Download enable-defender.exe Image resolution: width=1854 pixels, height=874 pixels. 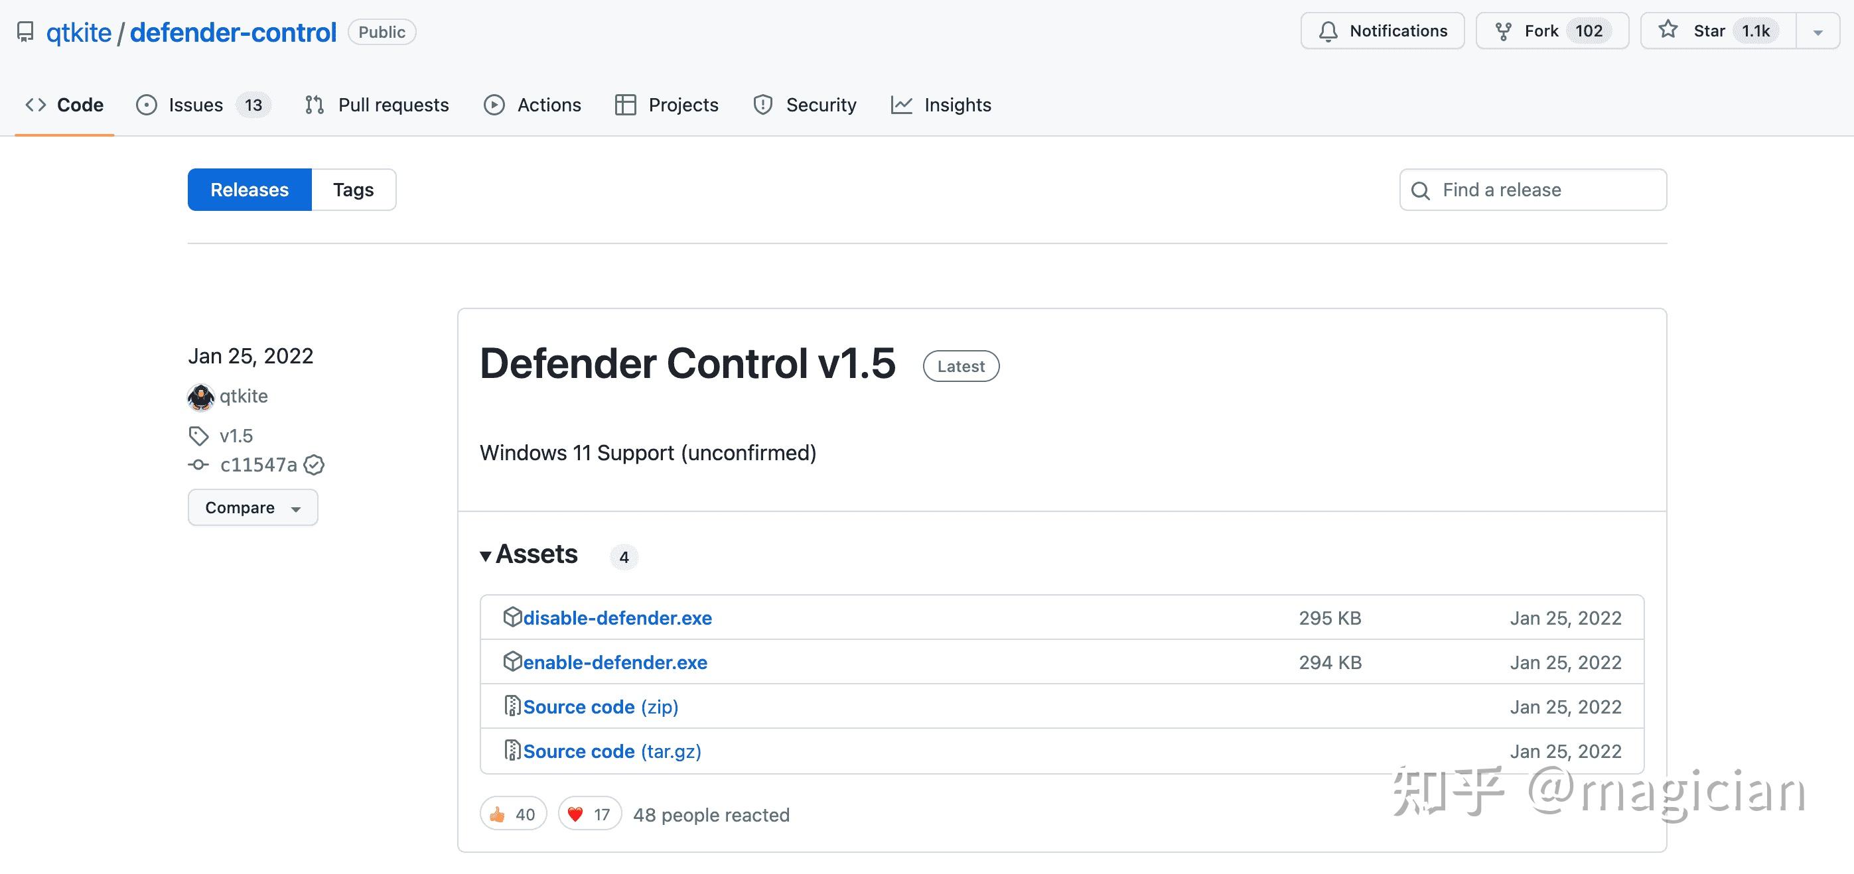pyautogui.click(x=614, y=662)
